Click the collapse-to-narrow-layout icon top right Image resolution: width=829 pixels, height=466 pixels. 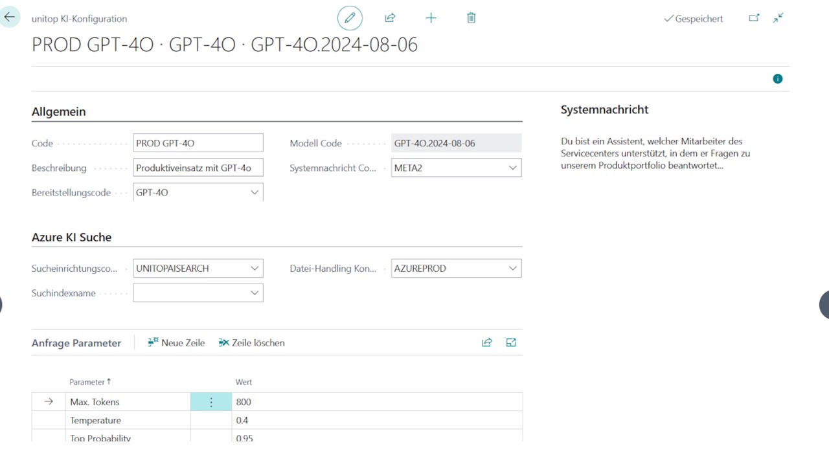tap(778, 18)
